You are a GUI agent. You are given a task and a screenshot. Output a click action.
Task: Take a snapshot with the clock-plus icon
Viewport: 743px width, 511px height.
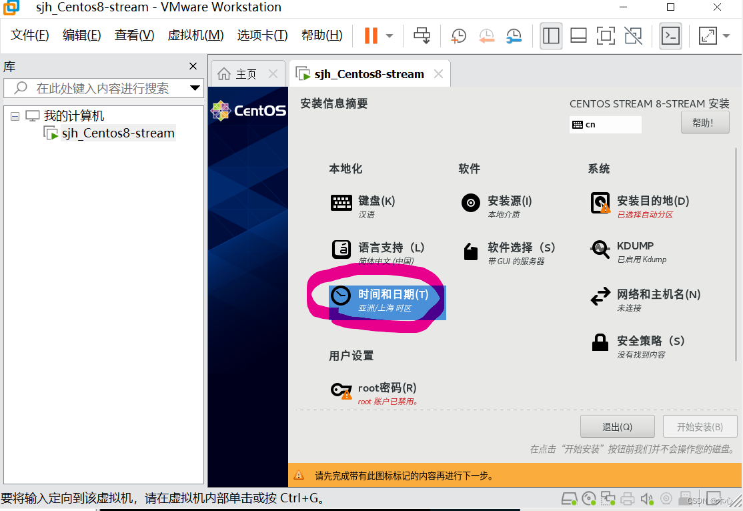click(x=458, y=35)
